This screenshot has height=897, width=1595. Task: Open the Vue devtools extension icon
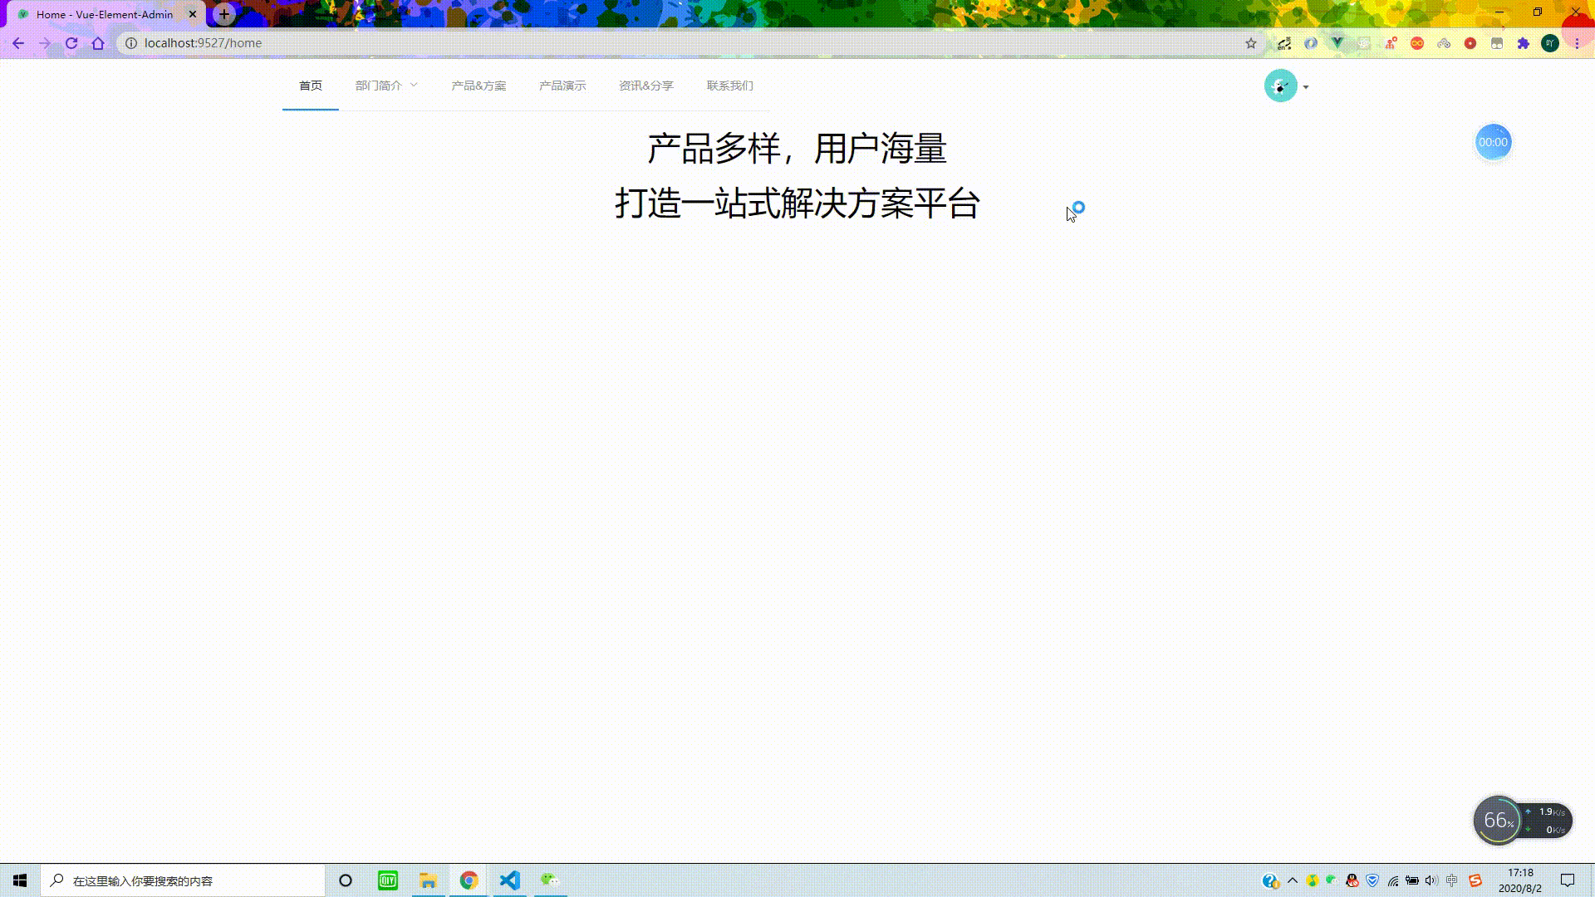[1337, 43]
